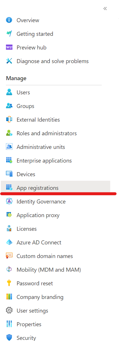Go to Enterprise applications
Screen dimensions: 119x341
coord(56,161)
